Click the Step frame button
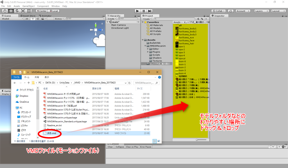Screen dimensions: 288x168 click(x=150, y=11)
